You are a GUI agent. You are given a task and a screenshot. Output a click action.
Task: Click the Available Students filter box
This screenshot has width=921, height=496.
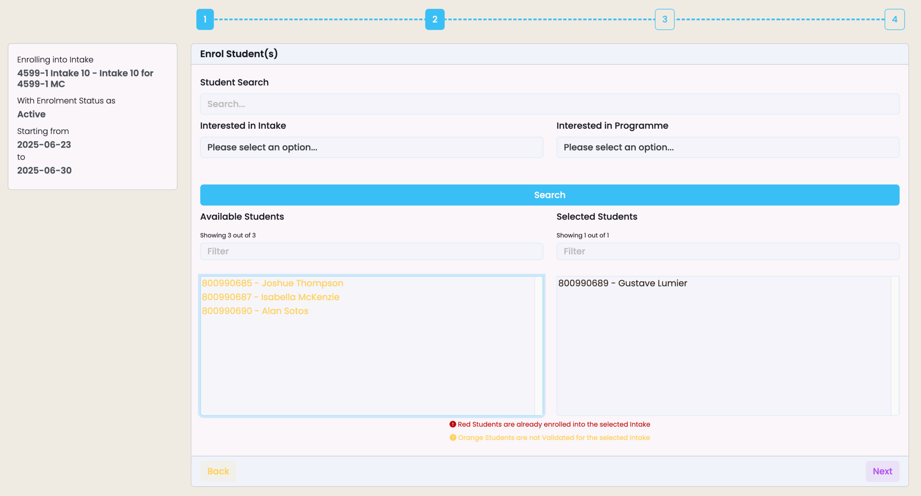371,251
